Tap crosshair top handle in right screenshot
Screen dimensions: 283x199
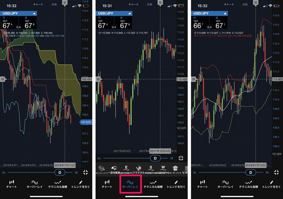[x=256, y=3]
